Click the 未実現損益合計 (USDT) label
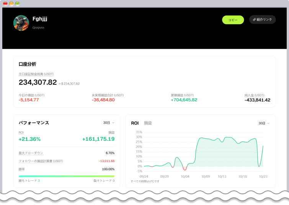 (108, 95)
